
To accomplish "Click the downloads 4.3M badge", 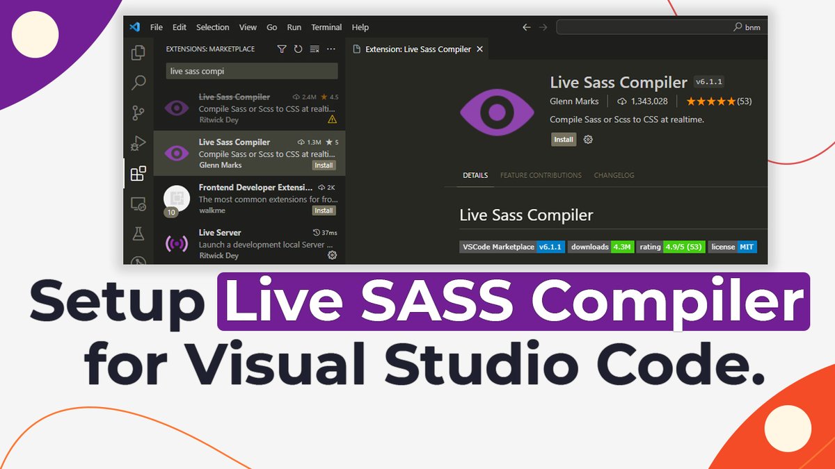I will coord(601,247).
